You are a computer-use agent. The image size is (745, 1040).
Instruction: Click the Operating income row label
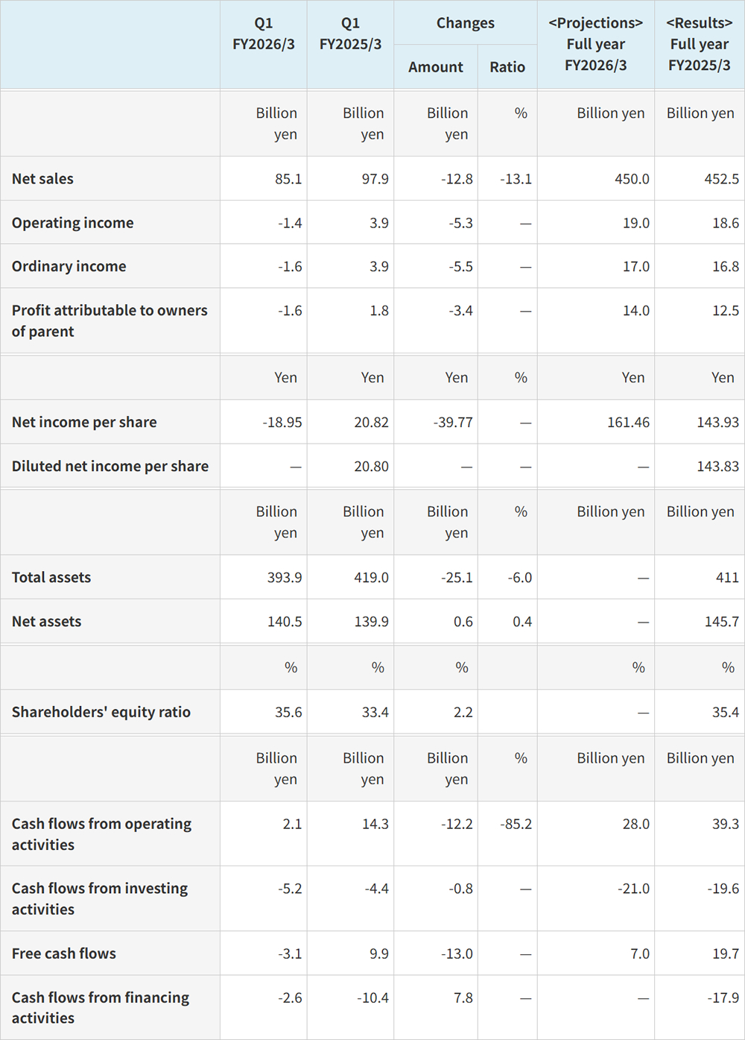click(x=73, y=223)
